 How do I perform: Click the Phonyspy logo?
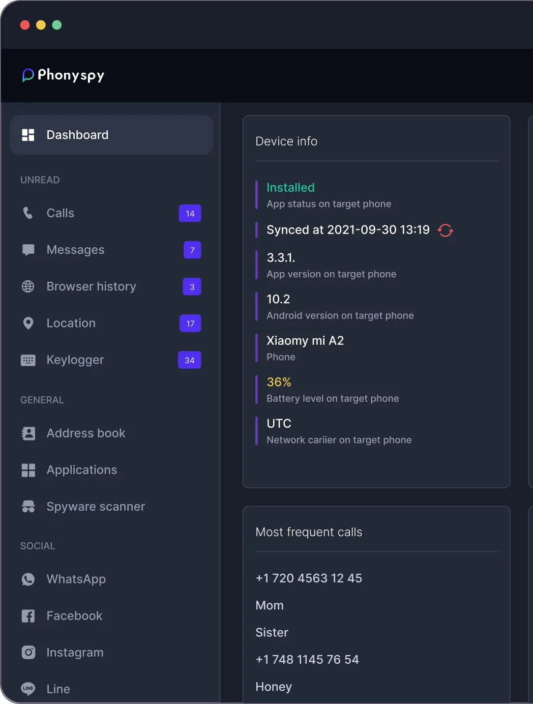63,75
